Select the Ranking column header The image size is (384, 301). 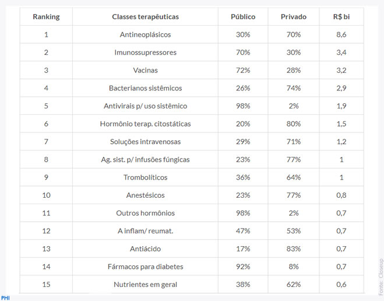[x=46, y=17]
